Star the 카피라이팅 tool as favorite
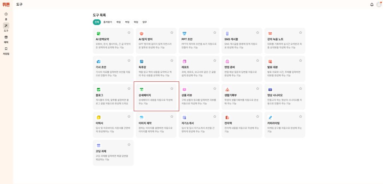Viewport: 383px width, 184px height. pyautogui.click(x=300, y=116)
